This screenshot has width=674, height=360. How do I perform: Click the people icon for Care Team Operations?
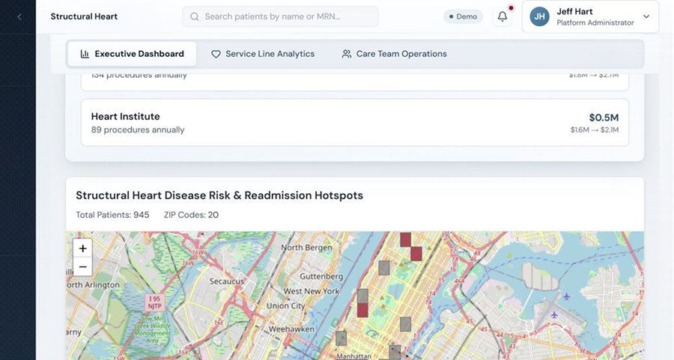(x=347, y=54)
